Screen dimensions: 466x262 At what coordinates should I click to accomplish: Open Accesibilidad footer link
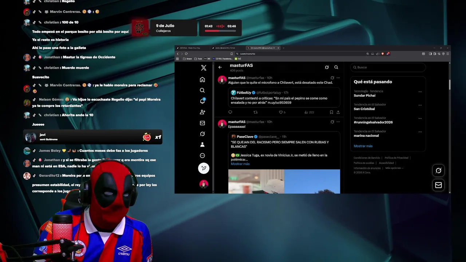(x=386, y=163)
